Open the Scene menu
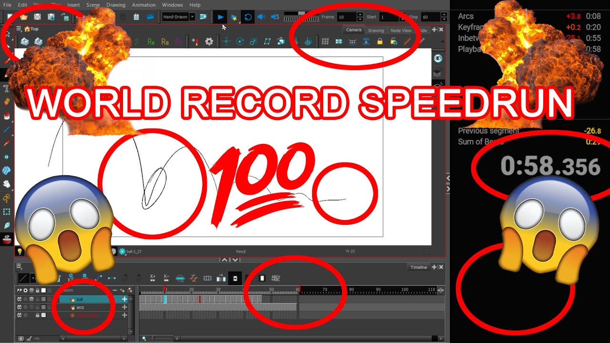This screenshot has height=343, width=610. (x=93, y=5)
